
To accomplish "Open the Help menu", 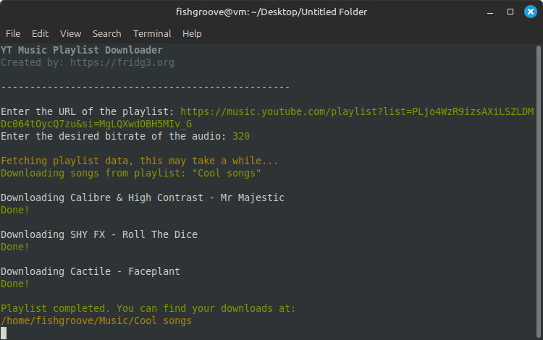I will pos(192,33).
